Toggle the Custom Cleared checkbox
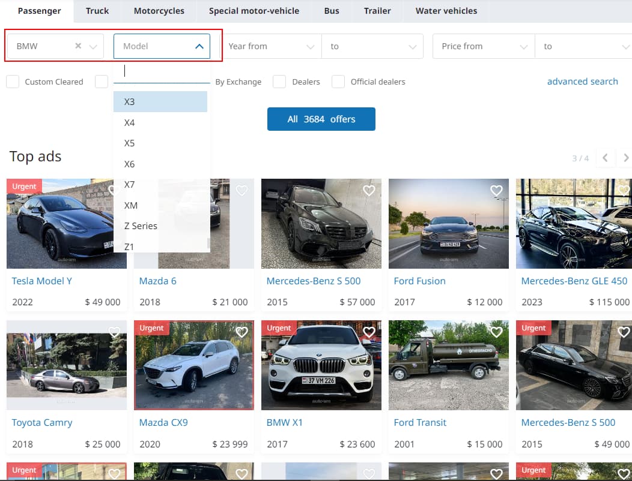Screen dimensions: 632x481 13,82
